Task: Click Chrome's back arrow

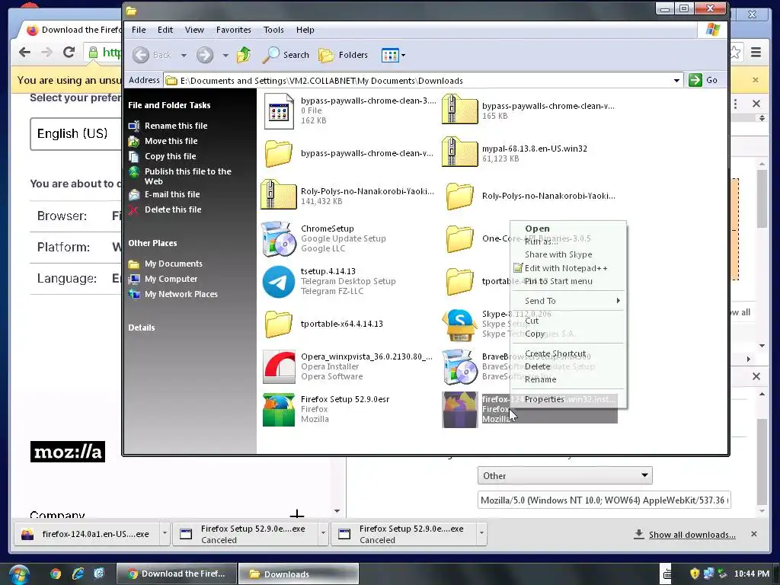Action: (24, 52)
